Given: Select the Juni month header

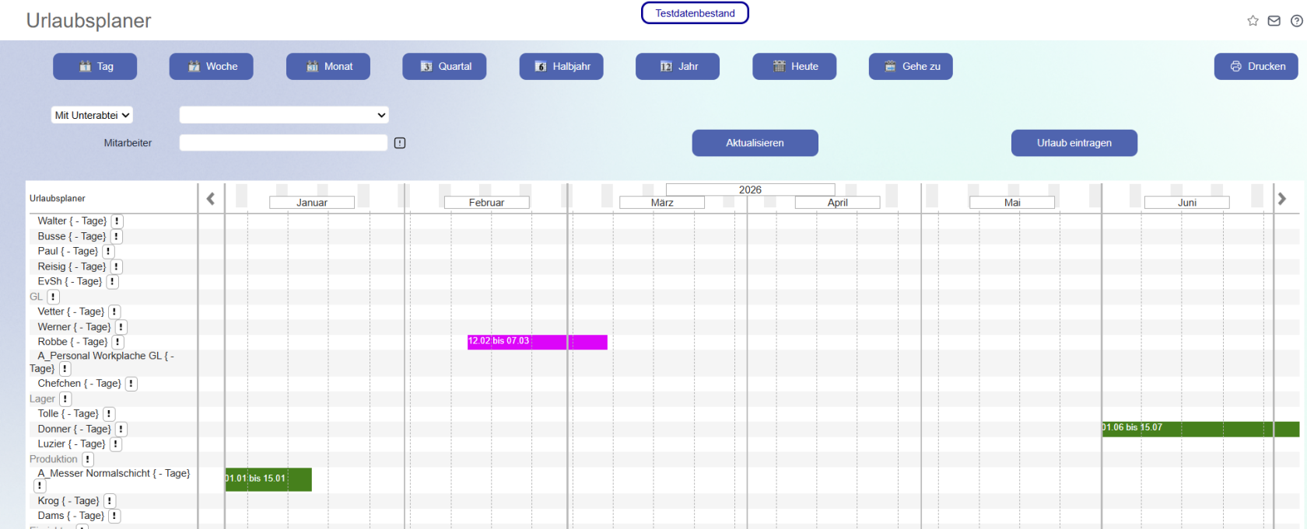Looking at the screenshot, I should pyautogui.click(x=1187, y=203).
